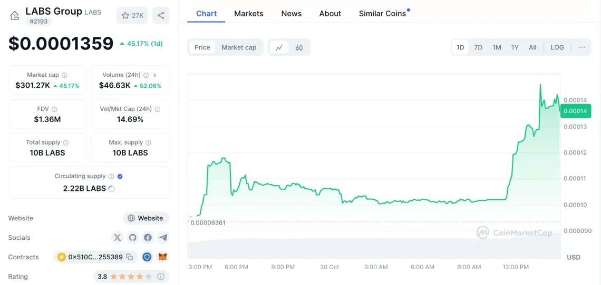Open Circulating supply info icon
Image resolution: width=601 pixels, height=285 pixels.
click(x=111, y=177)
